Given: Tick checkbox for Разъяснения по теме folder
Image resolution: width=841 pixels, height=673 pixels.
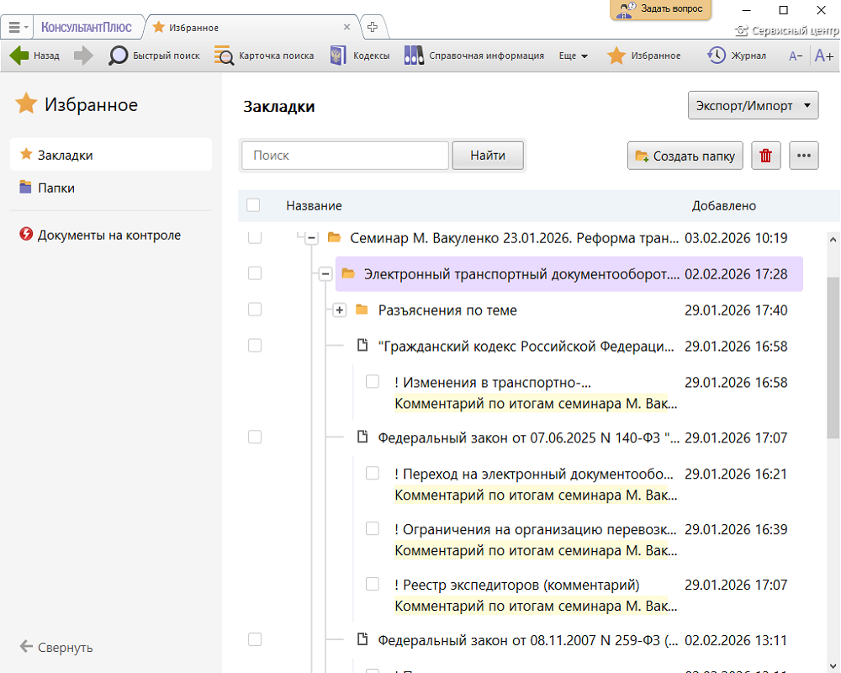Looking at the screenshot, I should tap(255, 310).
